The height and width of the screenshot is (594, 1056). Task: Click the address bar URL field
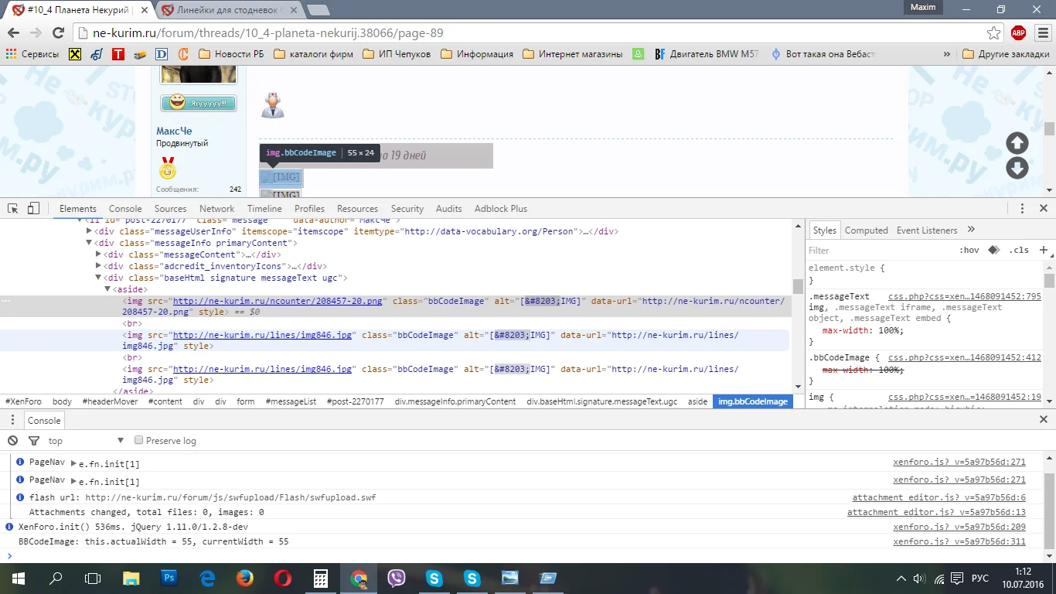coord(526,33)
